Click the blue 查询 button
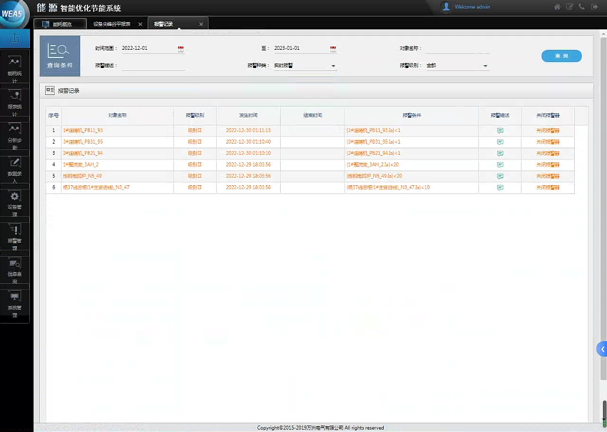Image resolution: width=607 pixels, height=432 pixels. pos(561,56)
